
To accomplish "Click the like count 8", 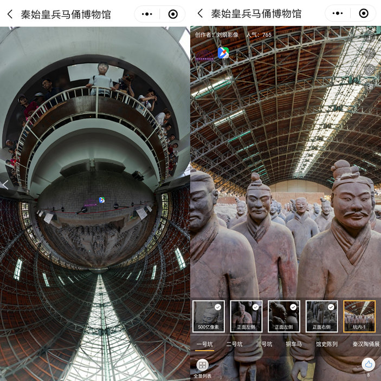I will (x=368, y=375).
